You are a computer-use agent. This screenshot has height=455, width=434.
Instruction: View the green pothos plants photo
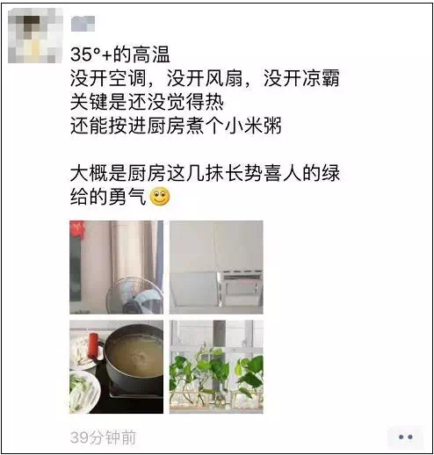[x=216, y=367]
